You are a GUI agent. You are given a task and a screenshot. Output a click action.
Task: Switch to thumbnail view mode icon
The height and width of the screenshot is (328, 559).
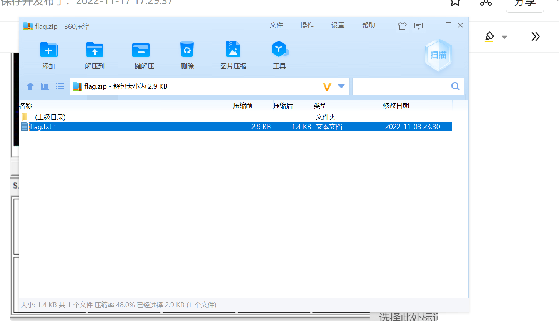coord(45,86)
